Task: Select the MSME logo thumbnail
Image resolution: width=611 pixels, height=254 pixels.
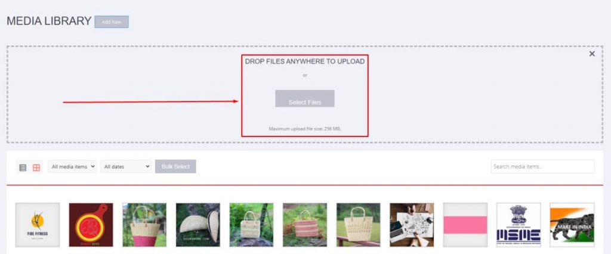Action: coord(519,225)
